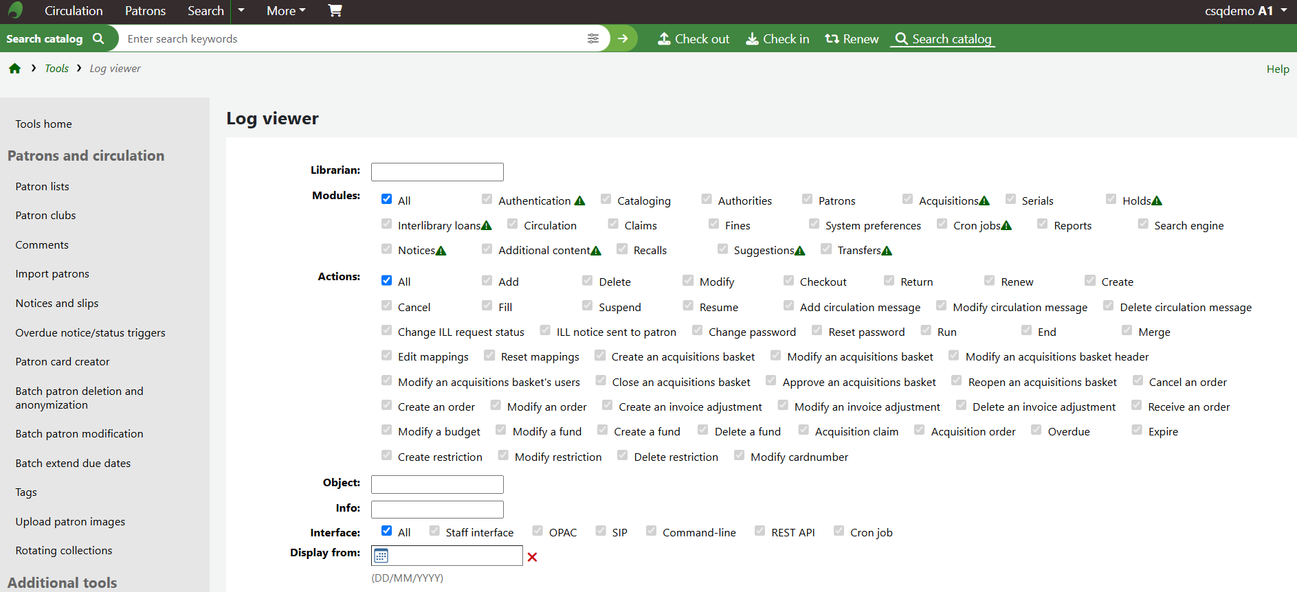Open Comments in sidebar
The image size is (1297, 592).
coord(42,244)
